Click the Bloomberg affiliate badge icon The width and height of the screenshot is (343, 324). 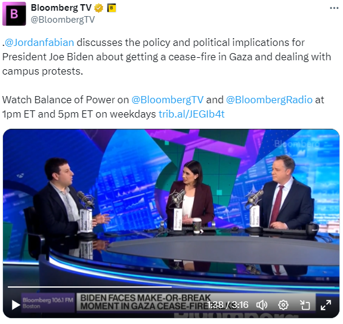point(112,8)
